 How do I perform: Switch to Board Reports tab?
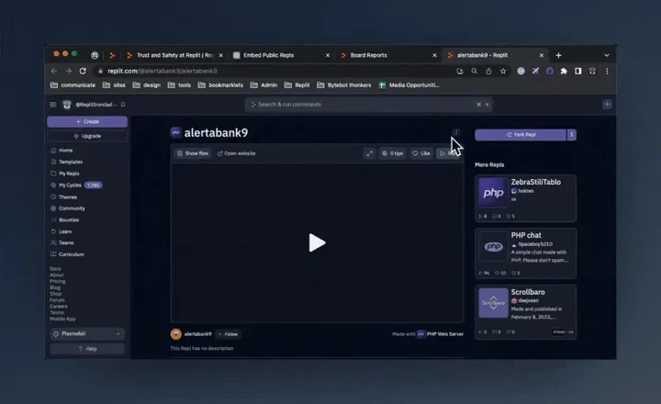[x=388, y=55]
